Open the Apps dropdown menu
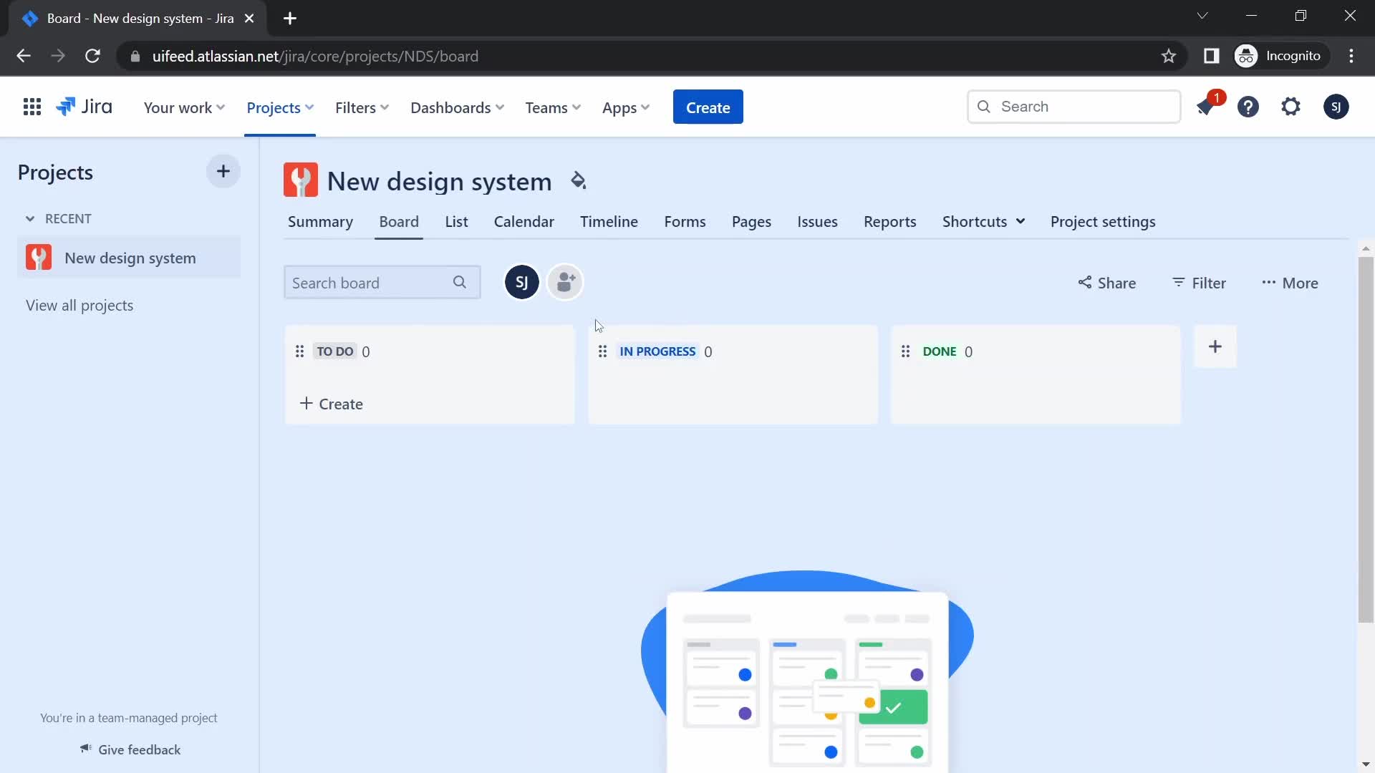 (x=626, y=107)
